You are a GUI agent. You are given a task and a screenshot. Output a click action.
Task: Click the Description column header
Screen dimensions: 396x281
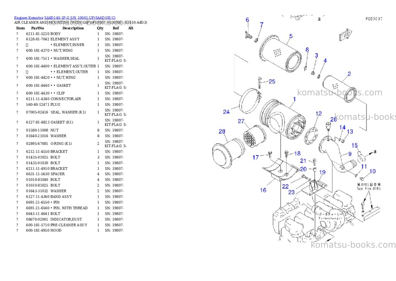tap(73, 28)
